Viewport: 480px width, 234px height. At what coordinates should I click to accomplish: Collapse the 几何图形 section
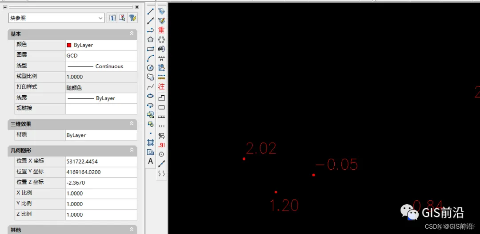132,150
